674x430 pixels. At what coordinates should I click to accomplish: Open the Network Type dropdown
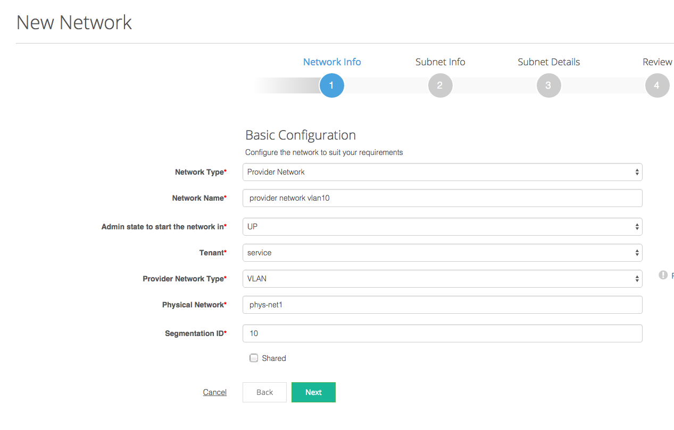[x=442, y=172]
